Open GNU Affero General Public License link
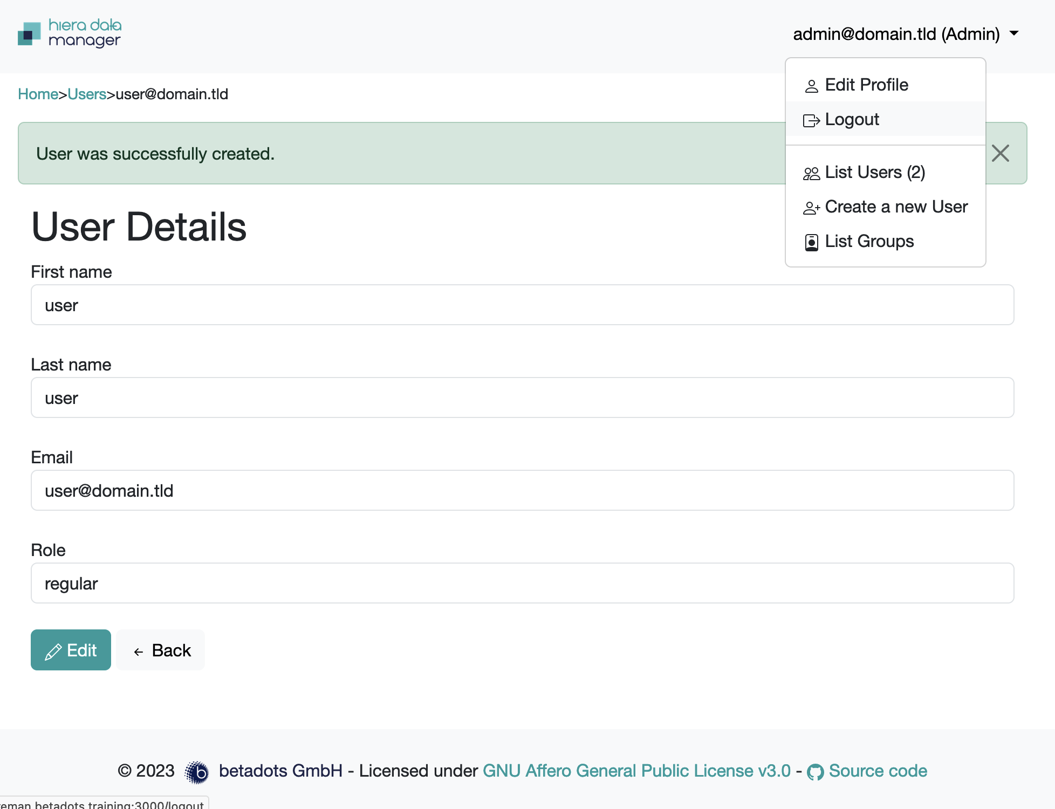 click(636, 771)
